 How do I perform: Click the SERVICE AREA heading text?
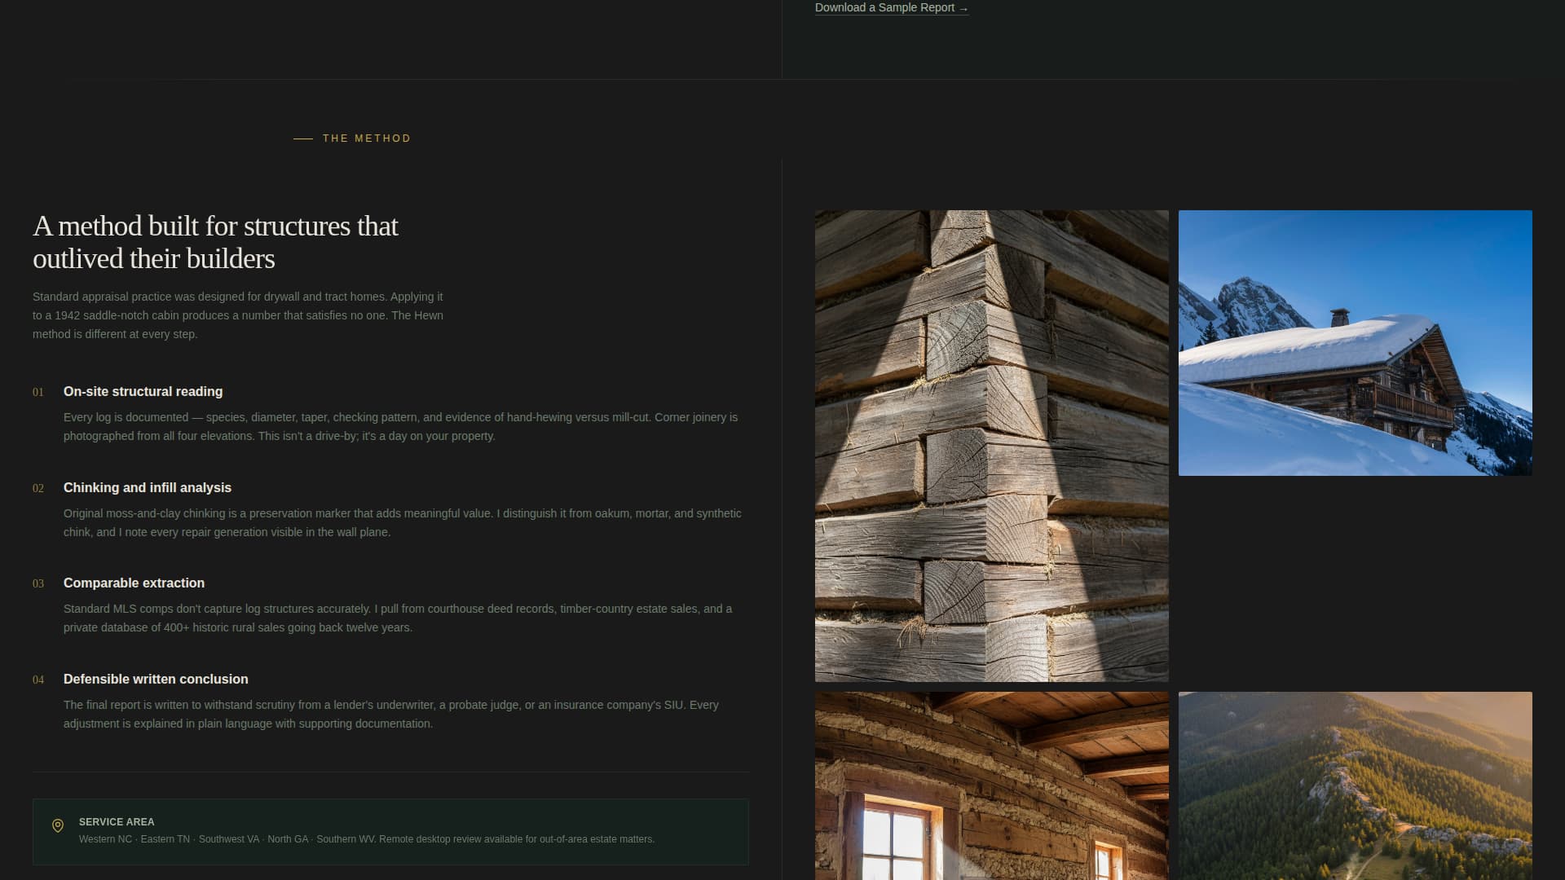click(116, 822)
